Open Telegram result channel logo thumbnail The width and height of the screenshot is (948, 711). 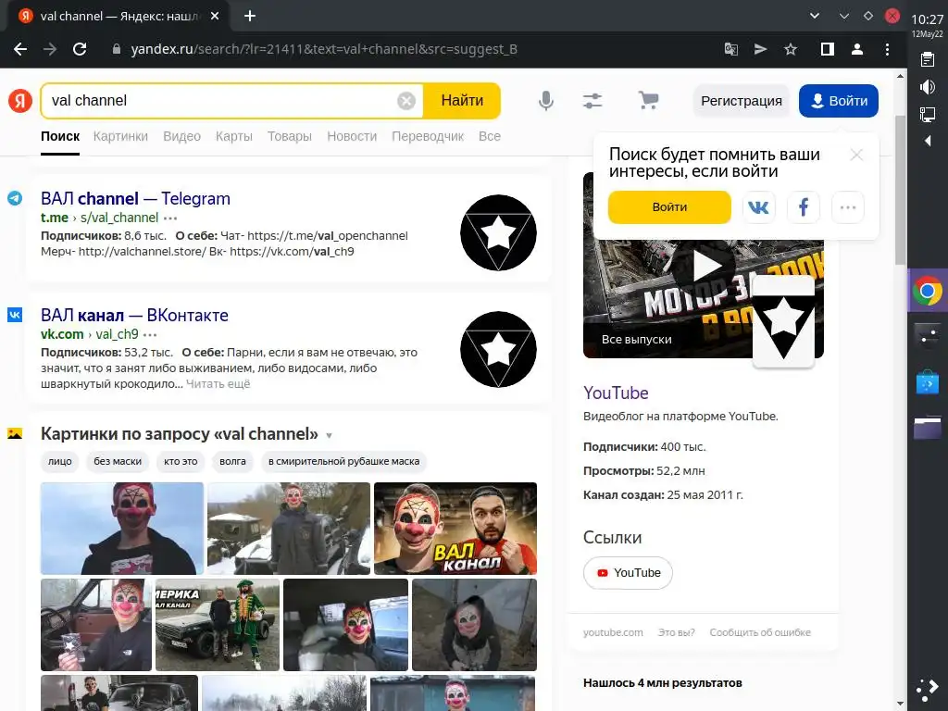pos(498,232)
